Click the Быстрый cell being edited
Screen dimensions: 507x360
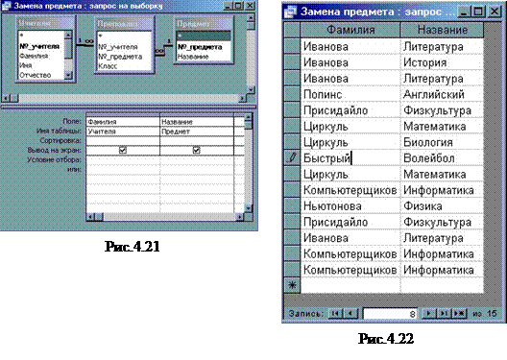350,158
